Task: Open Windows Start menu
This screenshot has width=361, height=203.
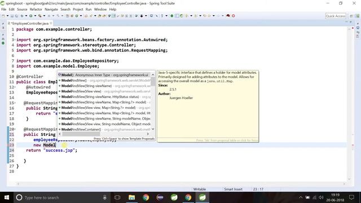Action: [x=7, y=197]
